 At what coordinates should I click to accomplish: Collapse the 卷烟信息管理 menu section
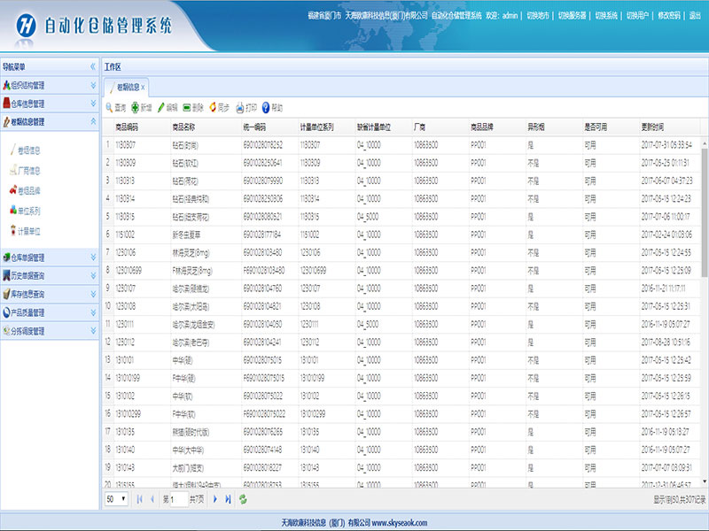pyautogui.click(x=93, y=121)
